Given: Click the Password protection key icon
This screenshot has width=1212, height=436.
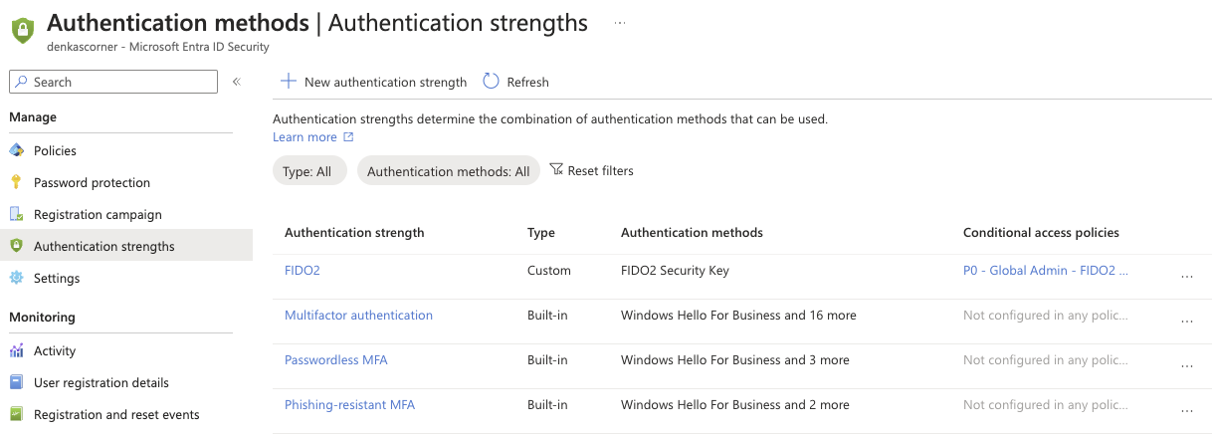Looking at the screenshot, I should click(16, 182).
